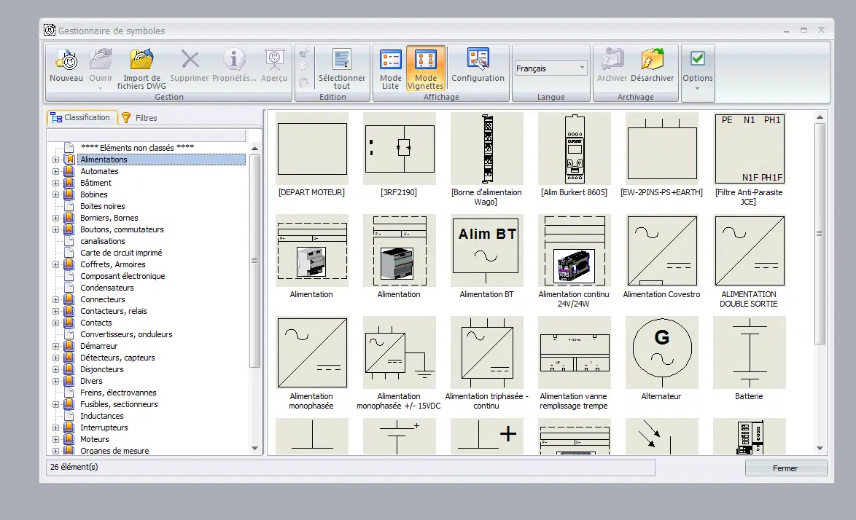Image resolution: width=856 pixels, height=520 pixels.
Task: Click the Désarchiver icon
Action: pyautogui.click(x=652, y=60)
